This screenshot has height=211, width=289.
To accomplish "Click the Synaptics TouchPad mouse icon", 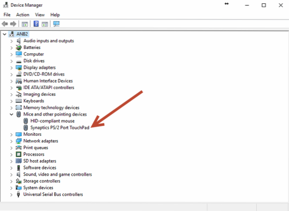I will pyautogui.click(x=26, y=127).
